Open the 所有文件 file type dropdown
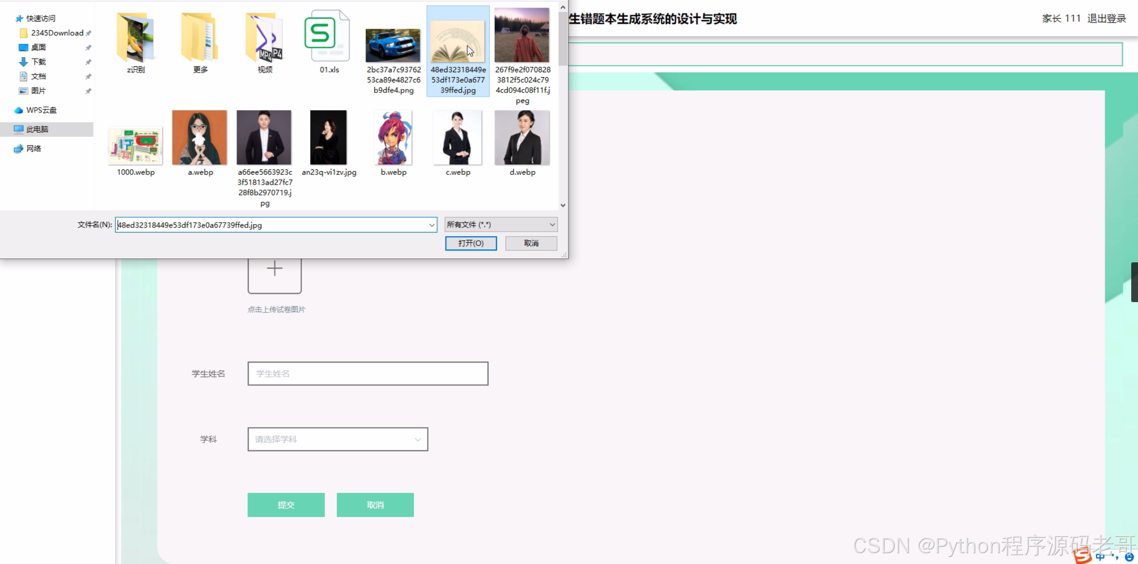Image resolution: width=1138 pixels, height=564 pixels. click(500, 224)
